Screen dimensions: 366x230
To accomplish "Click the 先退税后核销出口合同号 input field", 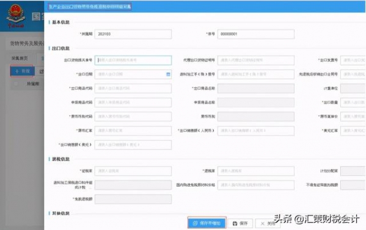I will point(353,74).
